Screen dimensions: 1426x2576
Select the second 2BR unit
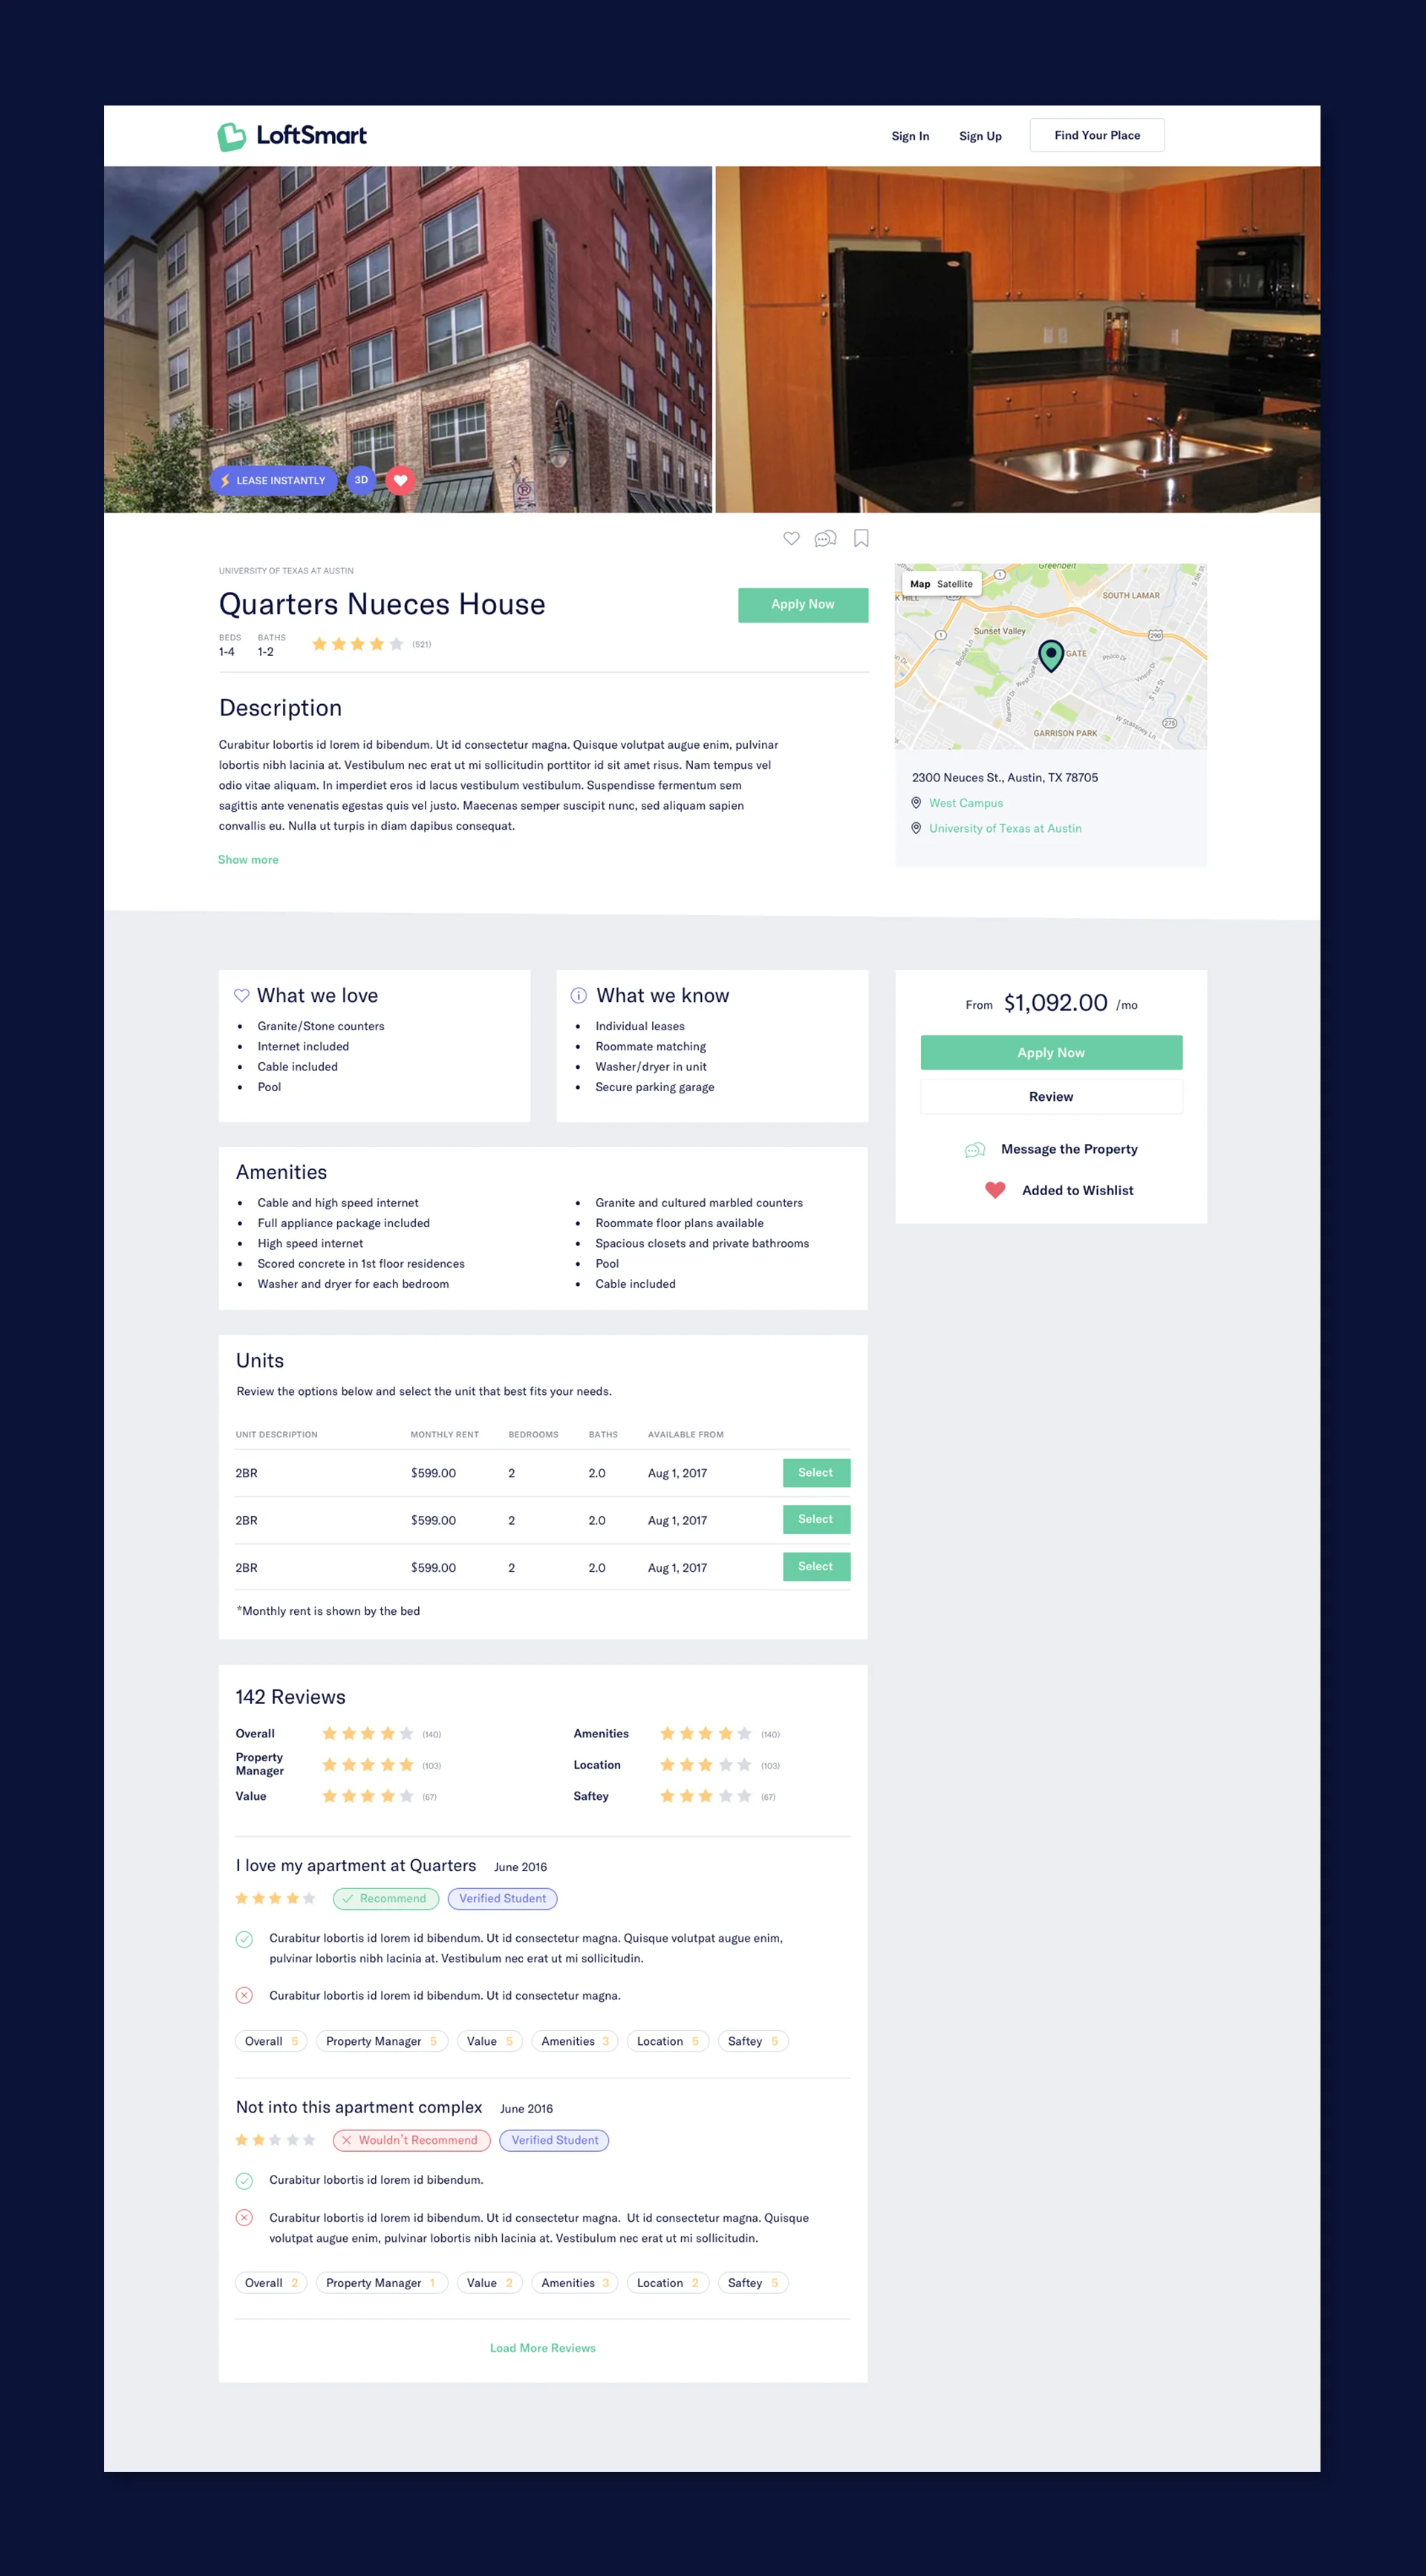pos(816,1519)
